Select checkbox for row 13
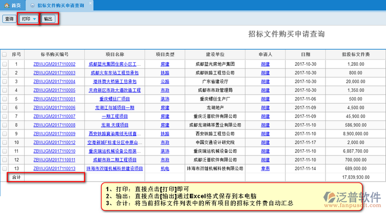The height and width of the screenshot is (213, 386). pyautogui.click(x=4, y=169)
